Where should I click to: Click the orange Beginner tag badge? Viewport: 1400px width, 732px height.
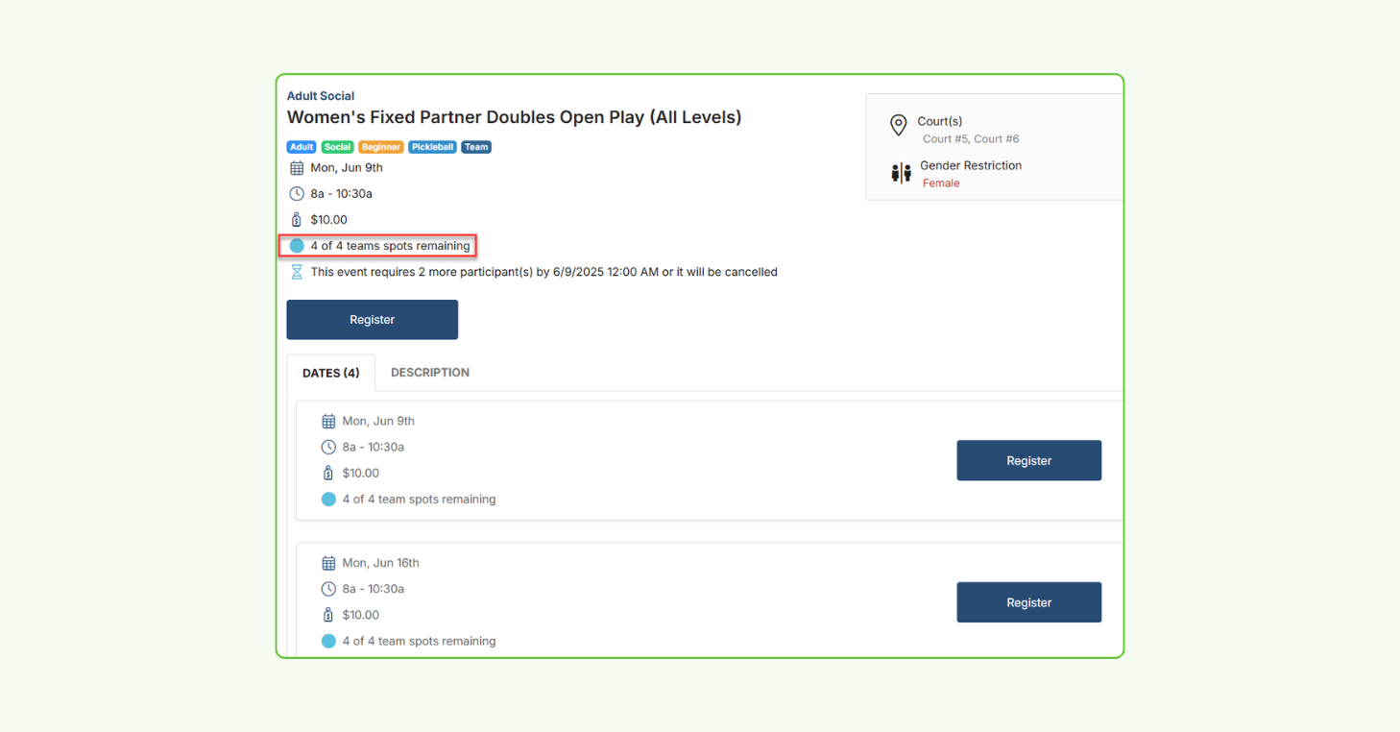tap(381, 147)
